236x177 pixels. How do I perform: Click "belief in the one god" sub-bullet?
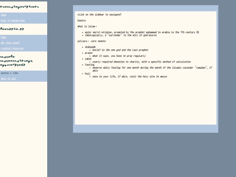[x=120, y=50]
